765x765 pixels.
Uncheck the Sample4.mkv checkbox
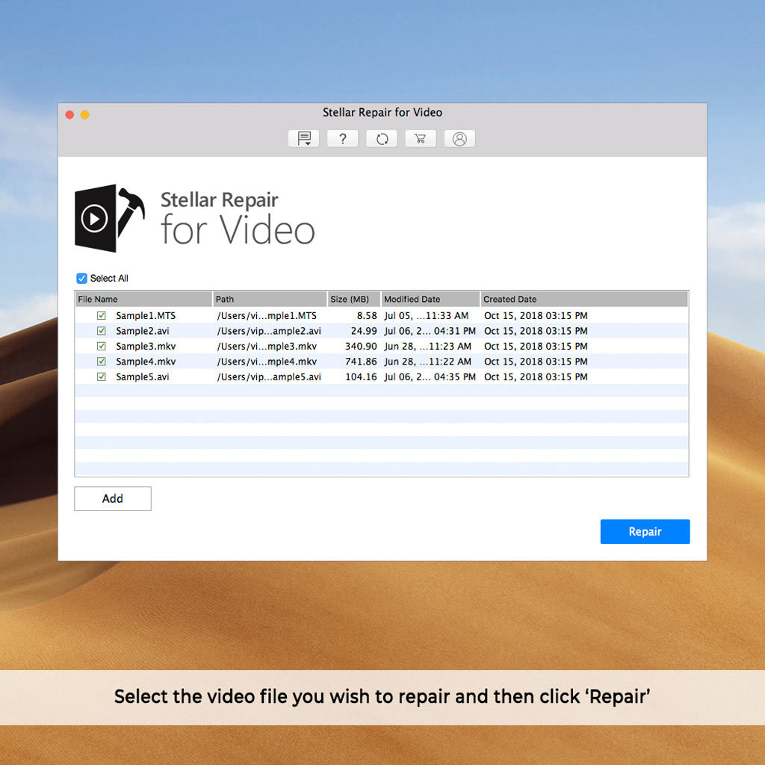point(102,362)
